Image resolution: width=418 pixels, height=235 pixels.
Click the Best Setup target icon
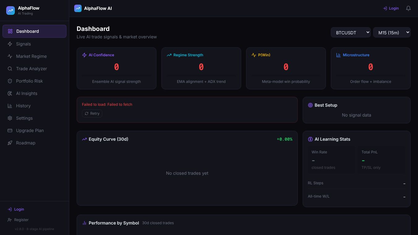[x=310, y=105]
